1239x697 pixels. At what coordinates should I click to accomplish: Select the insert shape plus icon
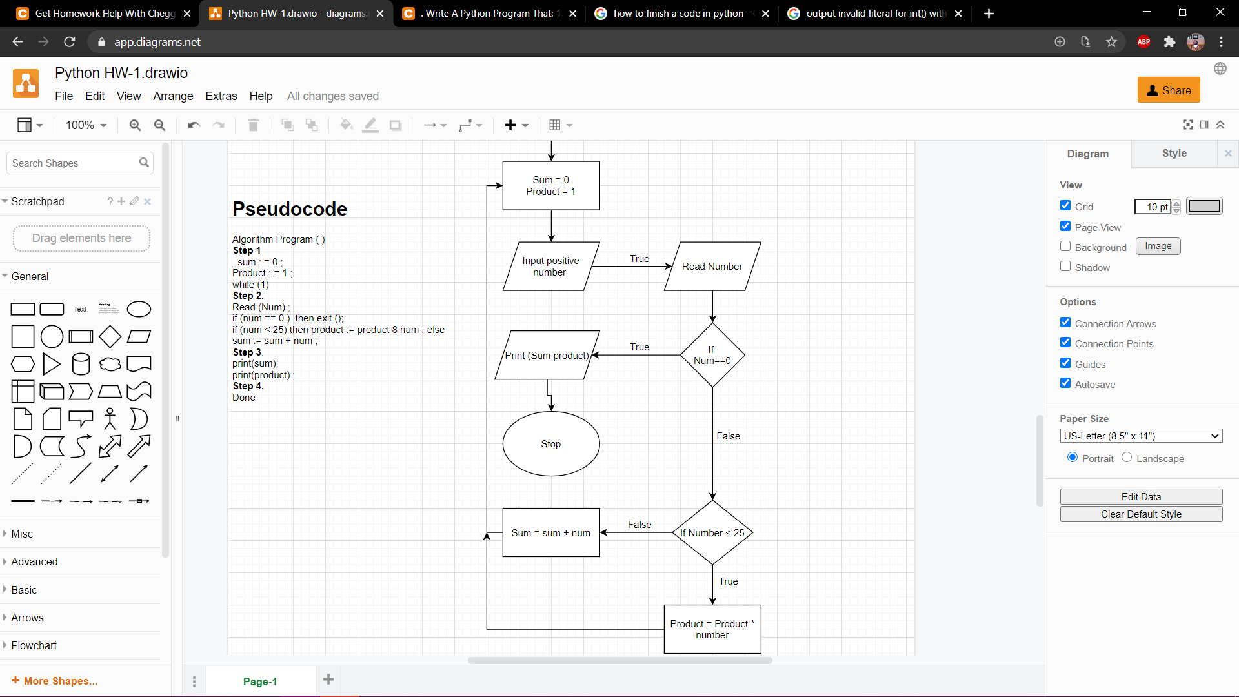[510, 125]
